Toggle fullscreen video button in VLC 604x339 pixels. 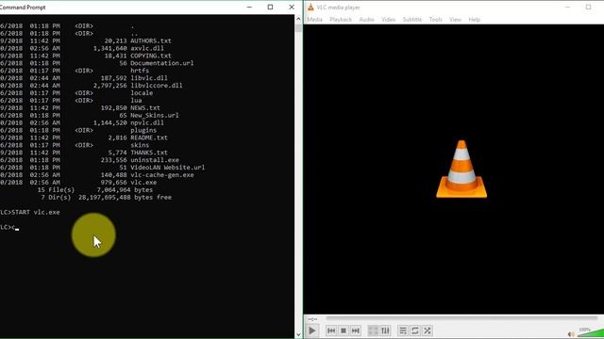(x=373, y=331)
